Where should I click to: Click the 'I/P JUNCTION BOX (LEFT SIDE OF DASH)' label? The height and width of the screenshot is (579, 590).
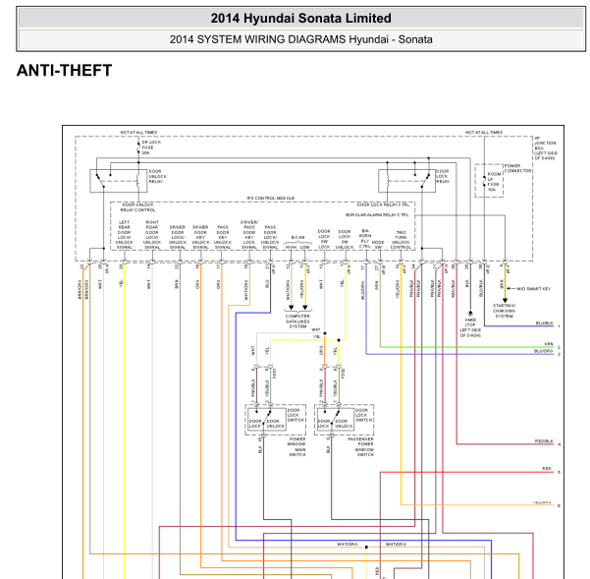tap(546, 148)
